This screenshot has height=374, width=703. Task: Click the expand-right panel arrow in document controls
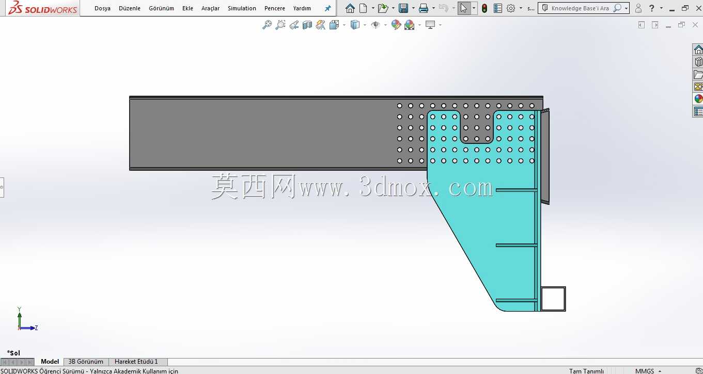pos(655,25)
